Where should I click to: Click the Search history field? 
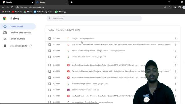(94, 18)
